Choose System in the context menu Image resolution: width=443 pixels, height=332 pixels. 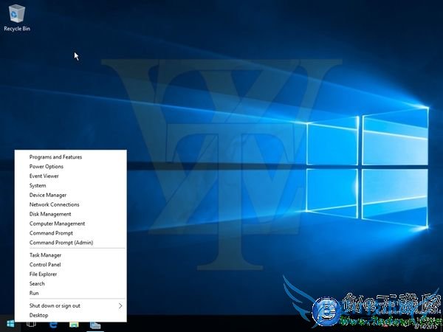pos(71,185)
